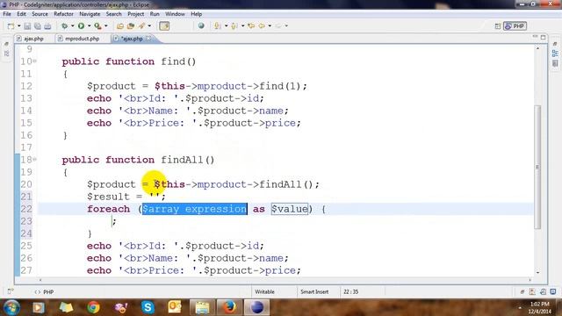The image size is (562, 316).
Task: Click the Save toolbar icon
Action: [27, 26]
